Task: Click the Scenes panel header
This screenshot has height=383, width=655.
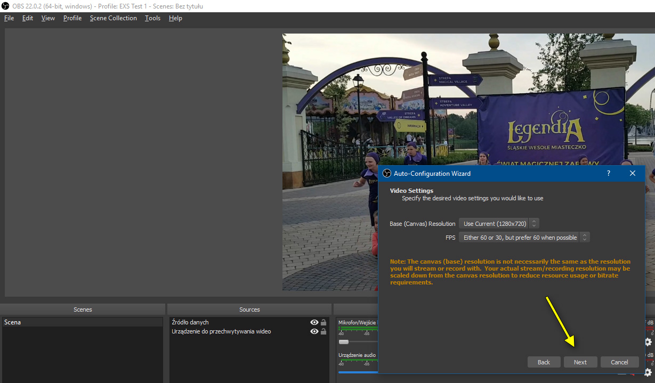Action: pos(83,309)
